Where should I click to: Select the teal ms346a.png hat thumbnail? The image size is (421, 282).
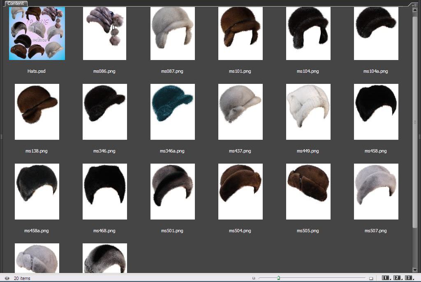tap(173, 112)
